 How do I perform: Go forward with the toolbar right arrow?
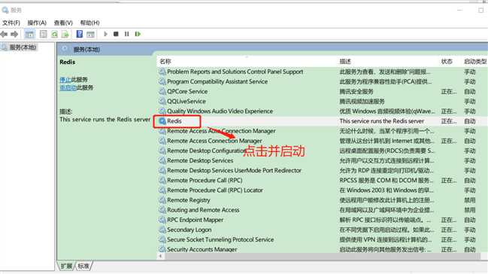14,34
